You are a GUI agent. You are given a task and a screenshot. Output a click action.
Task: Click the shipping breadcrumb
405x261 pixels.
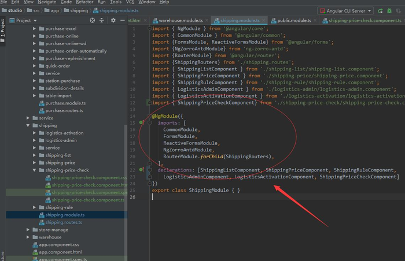click(x=76, y=10)
